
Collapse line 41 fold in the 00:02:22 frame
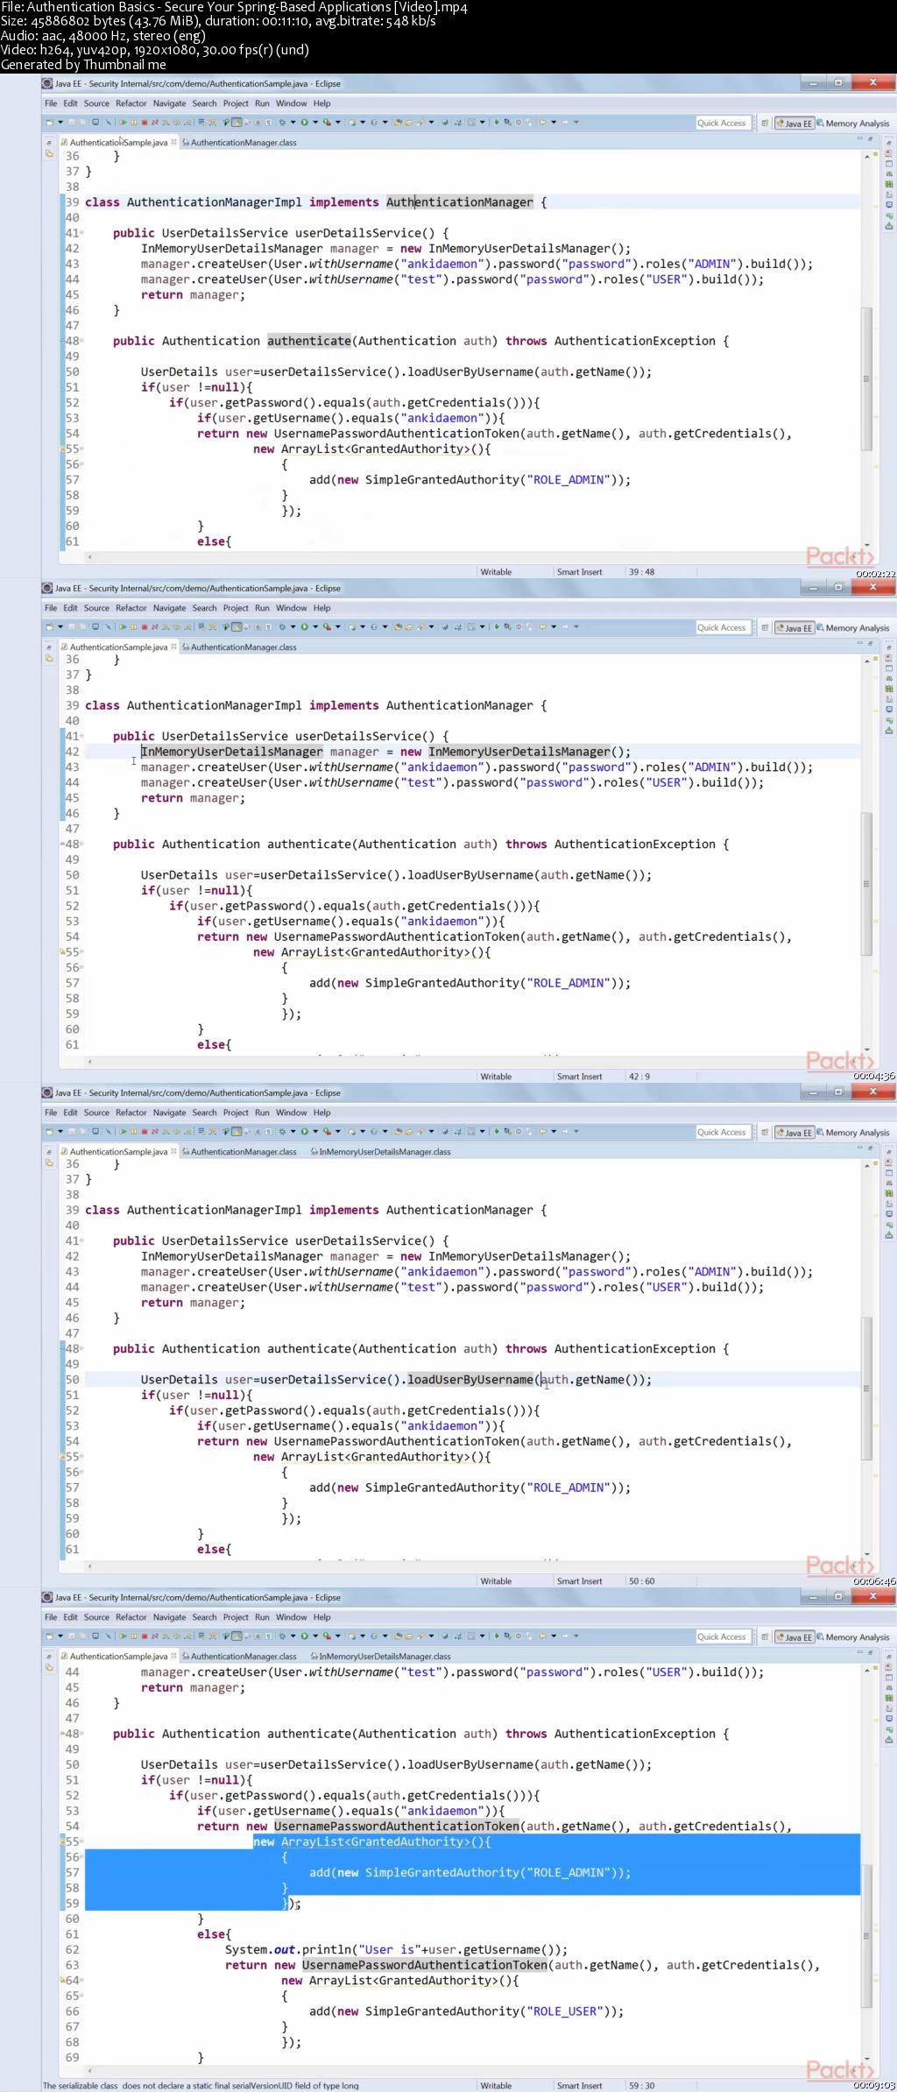(81, 233)
